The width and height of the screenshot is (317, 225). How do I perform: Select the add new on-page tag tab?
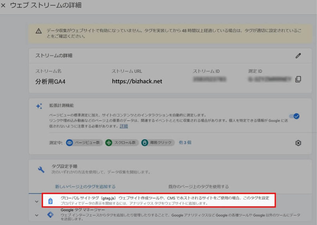[x=85, y=187]
